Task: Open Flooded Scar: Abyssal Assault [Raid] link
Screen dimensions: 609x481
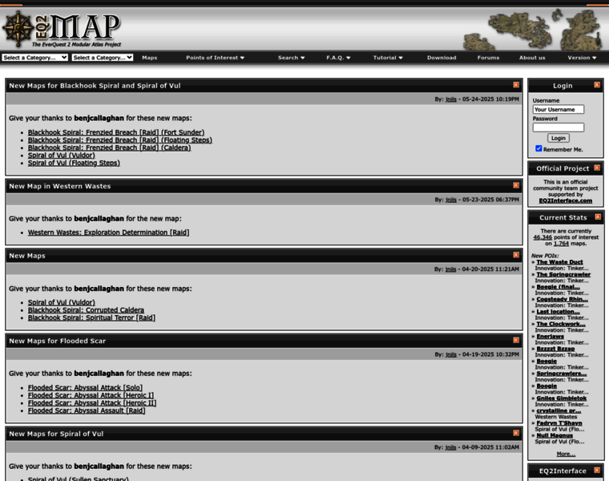Action: click(x=87, y=410)
